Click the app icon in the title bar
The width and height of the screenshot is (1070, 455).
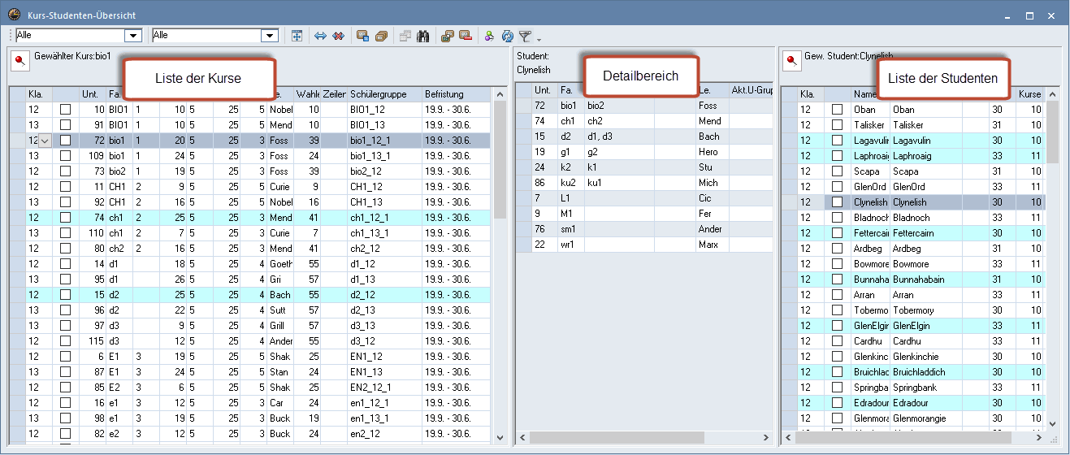(14, 15)
